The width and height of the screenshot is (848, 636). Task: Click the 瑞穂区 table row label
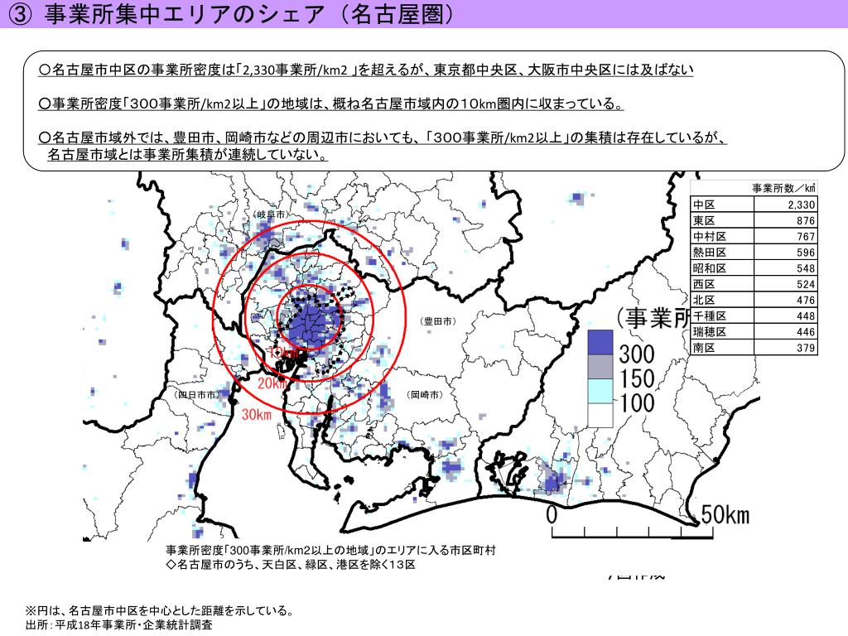tap(710, 331)
